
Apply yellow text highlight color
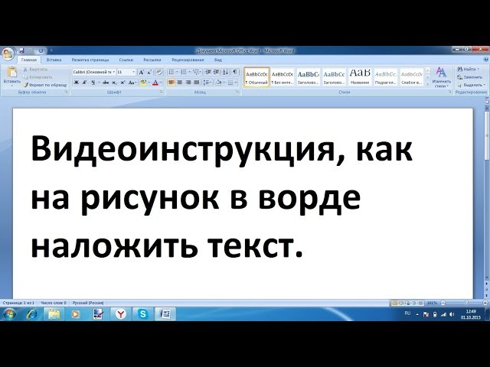point(143,83)
